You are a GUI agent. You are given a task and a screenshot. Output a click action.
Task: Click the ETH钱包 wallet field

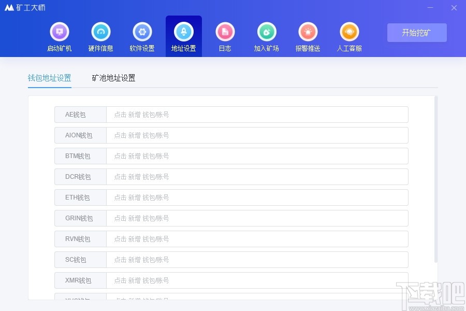tap(257, 197)
